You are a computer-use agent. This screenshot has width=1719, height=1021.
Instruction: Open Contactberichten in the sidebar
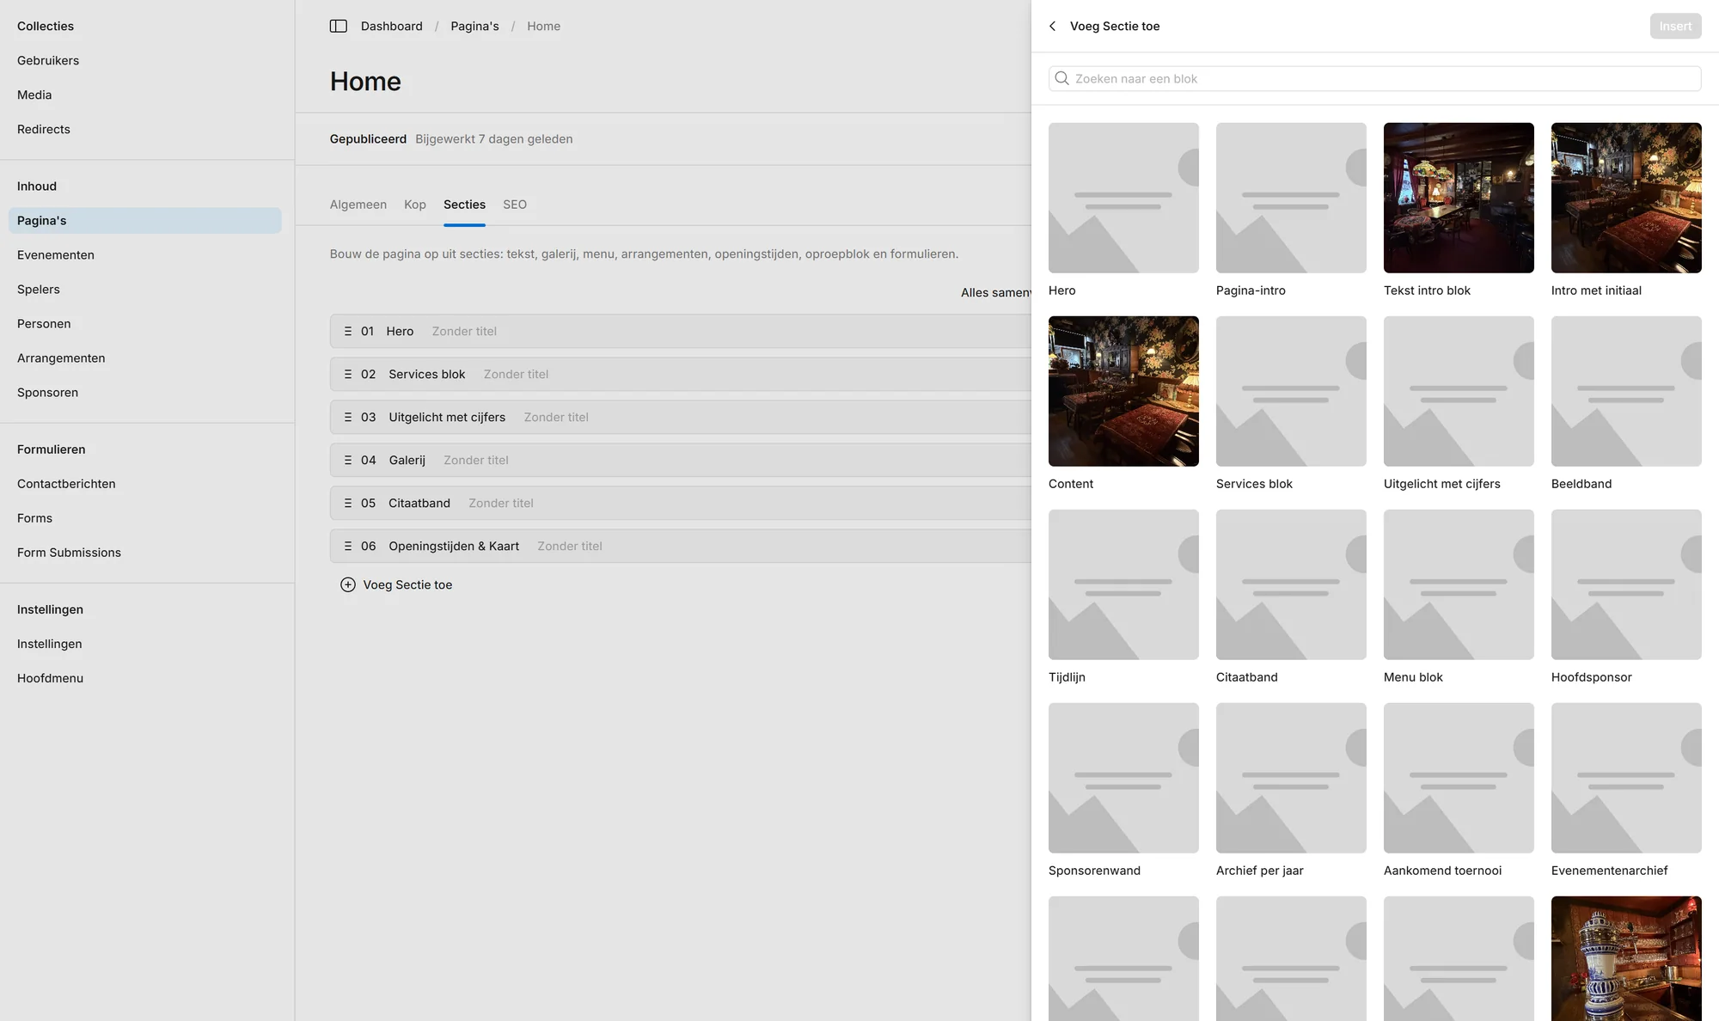pos(66,483)
